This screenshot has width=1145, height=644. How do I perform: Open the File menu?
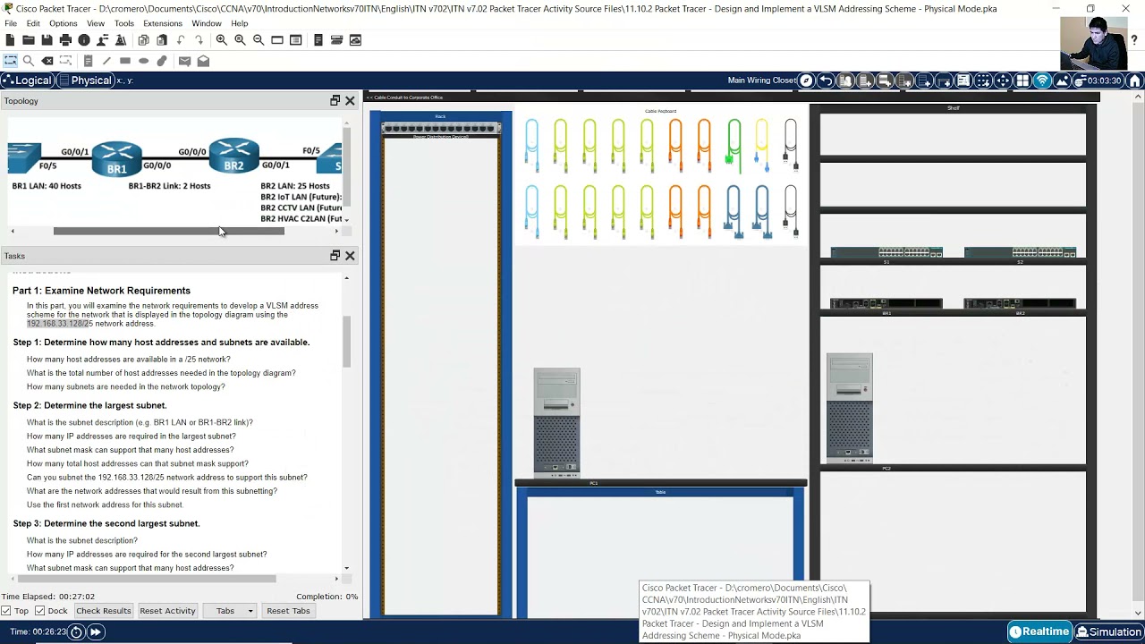pyautogui.click(x=11, y=23)
